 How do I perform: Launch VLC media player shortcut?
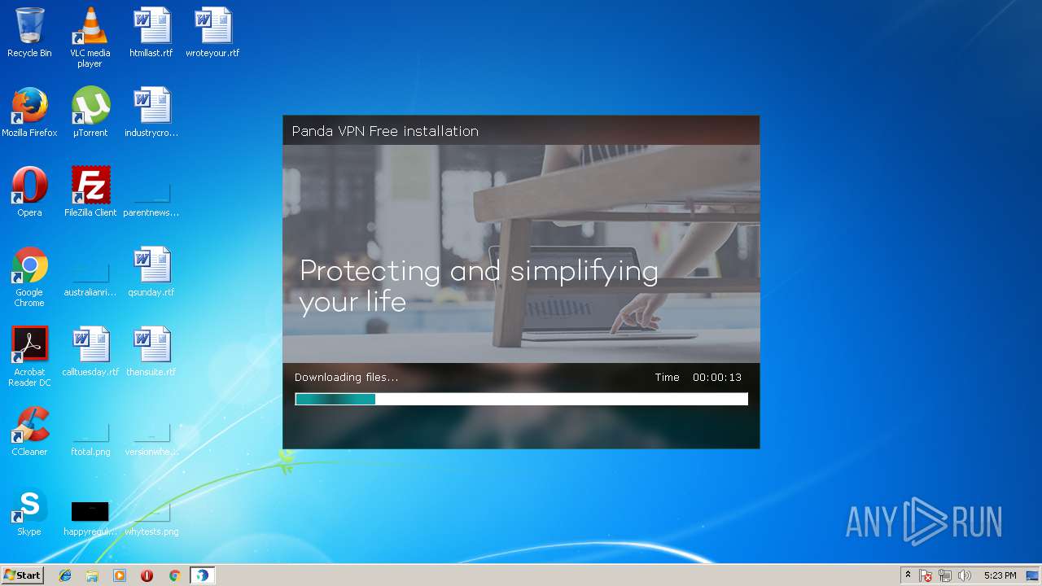tap(90, 37)
